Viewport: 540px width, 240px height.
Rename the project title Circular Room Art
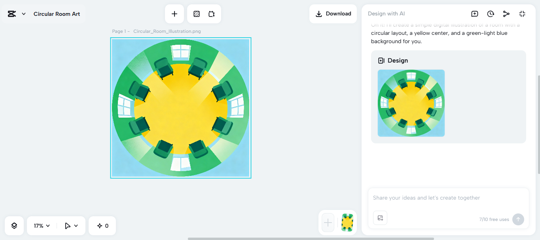pyautogui.click(x=57, y=14)
